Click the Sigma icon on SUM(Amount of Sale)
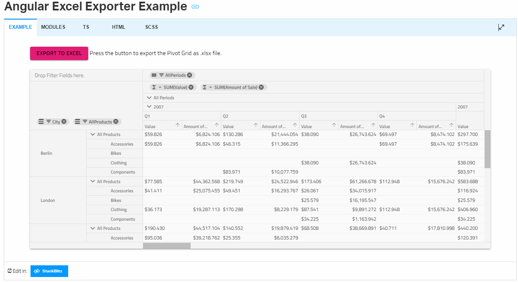 (x=204, y=87)
